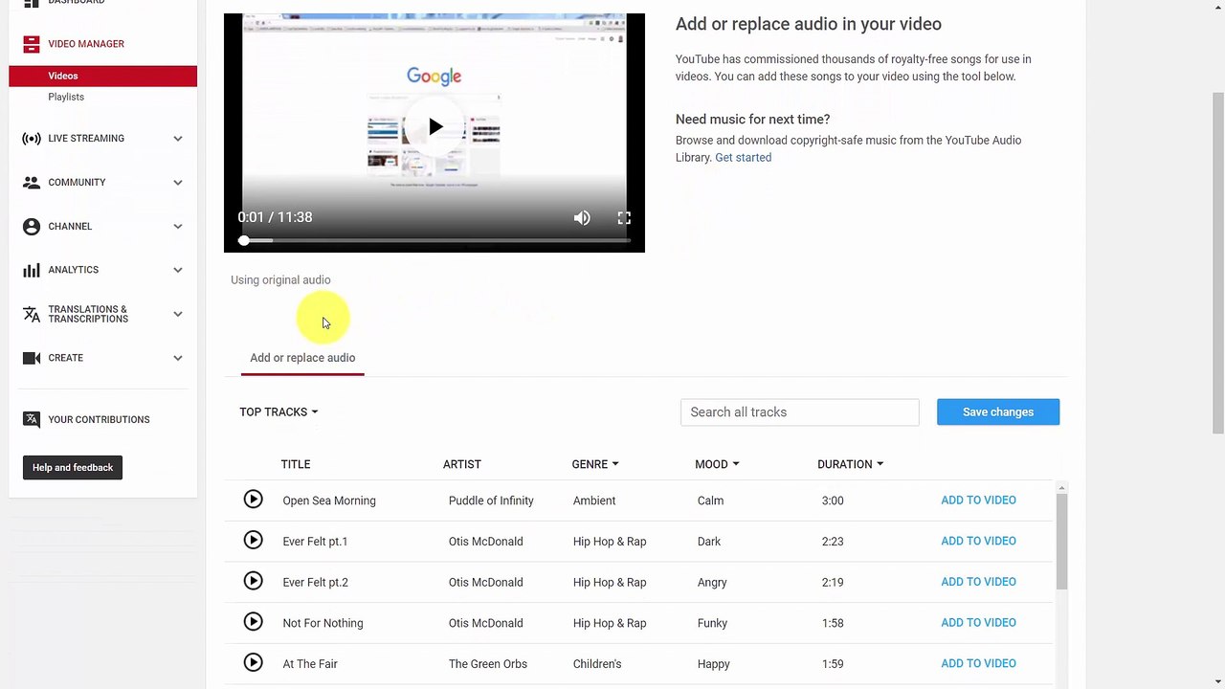Click the Help and feedback button

(x=73, y=467)
